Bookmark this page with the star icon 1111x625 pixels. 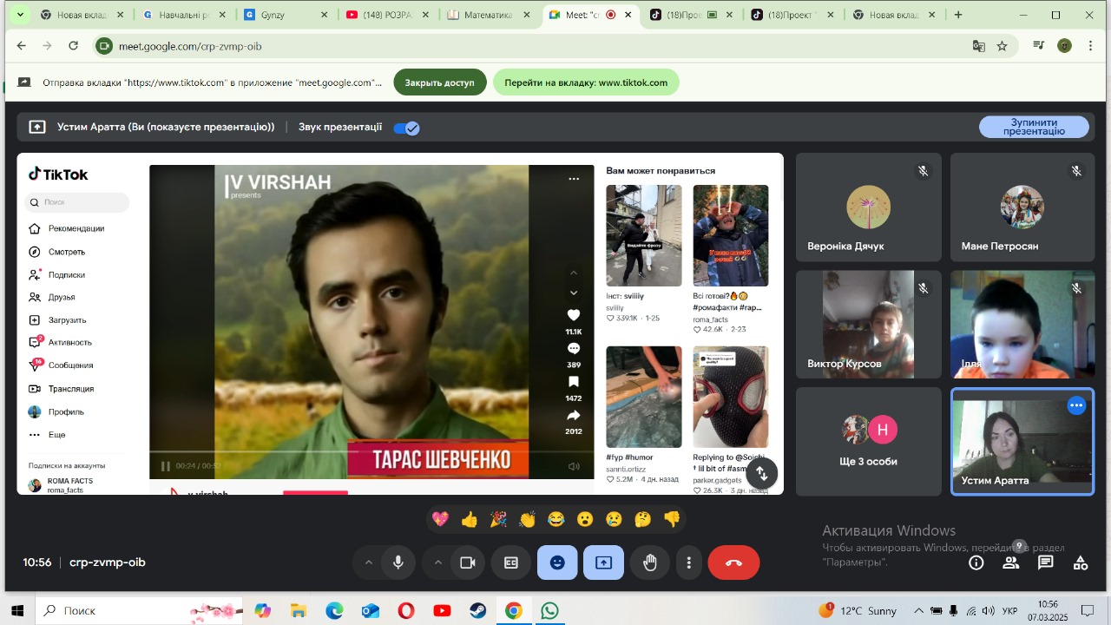tap(1003, 46)
